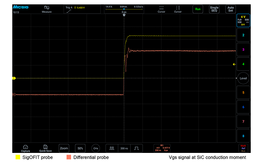
Task: Open the Math Ref Bus menu
Action: point(243,148)
